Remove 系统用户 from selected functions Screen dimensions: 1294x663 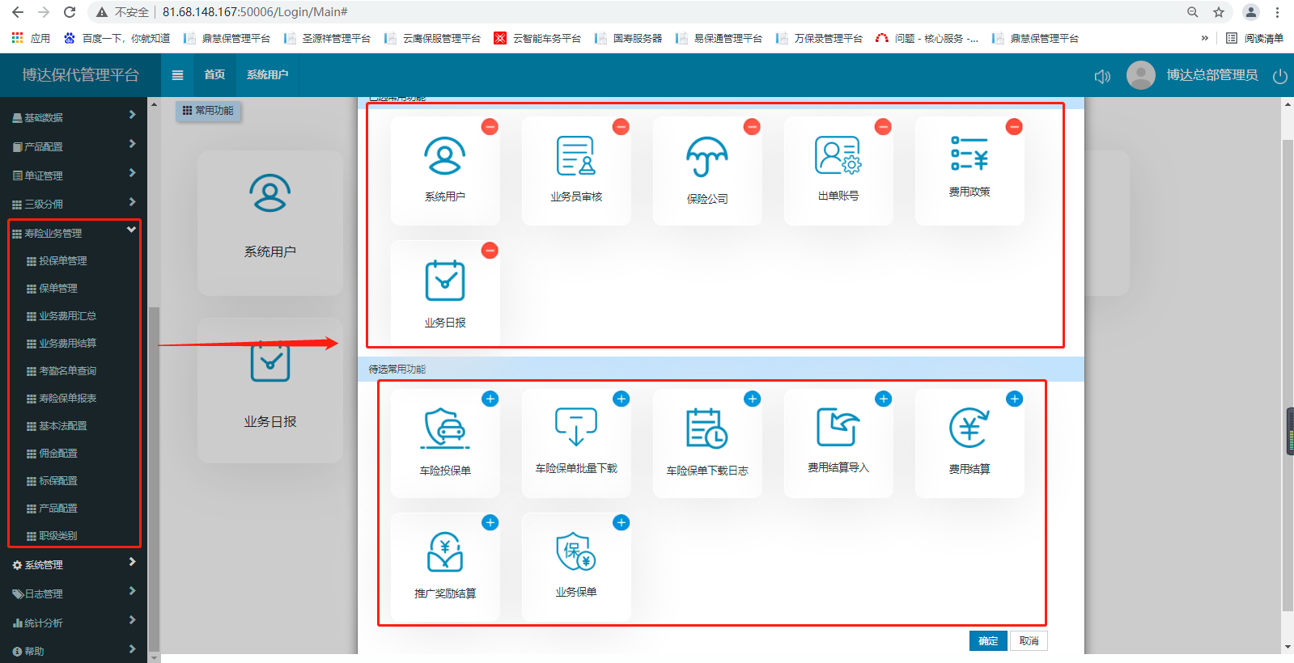coord(490,127)
